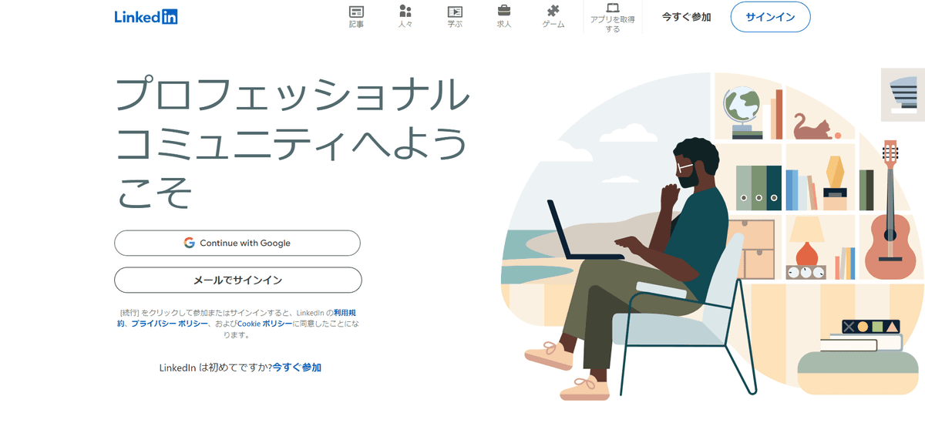Click the メールでサインイン button
This screenshot has width=925, height=423.
237,280
